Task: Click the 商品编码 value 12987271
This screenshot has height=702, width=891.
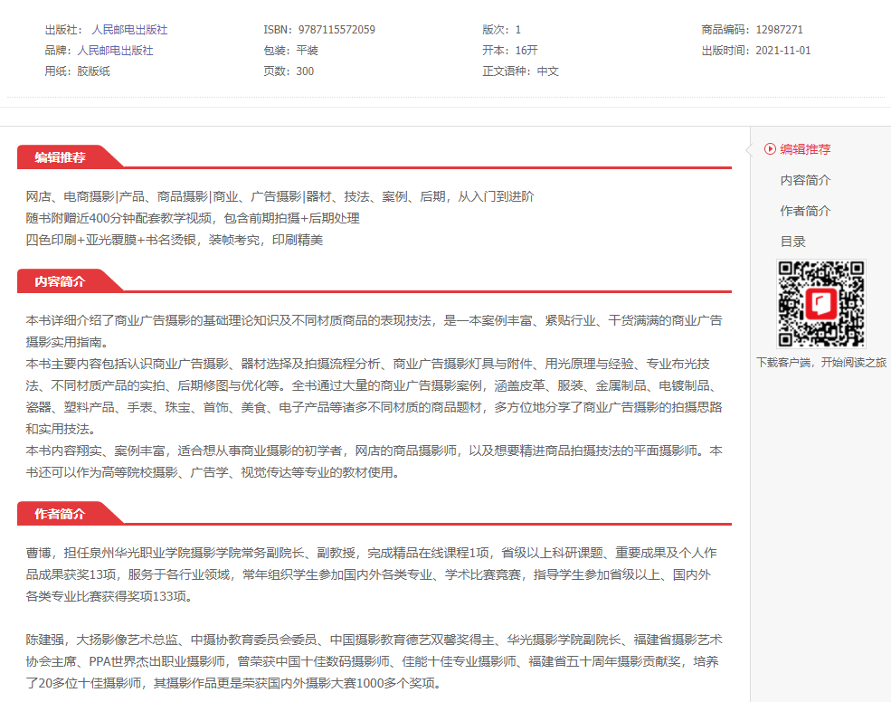Action: click(779, 30)
